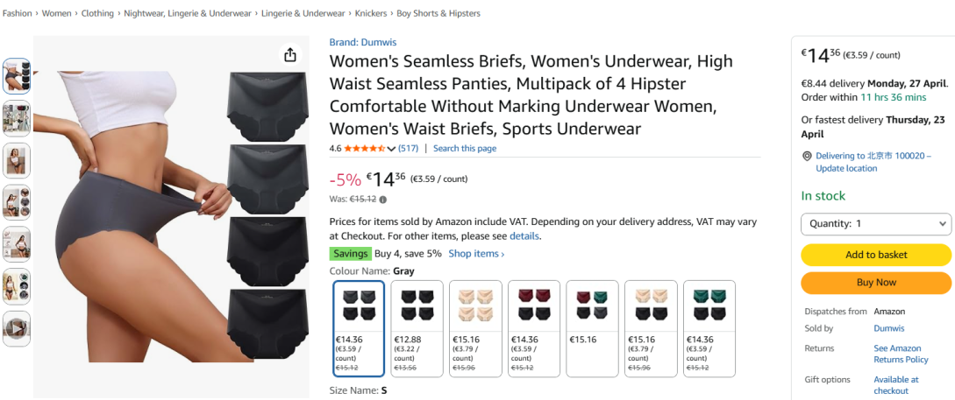Click the Add to basket button
Screen dimensions: 955x400
point(876,255)
